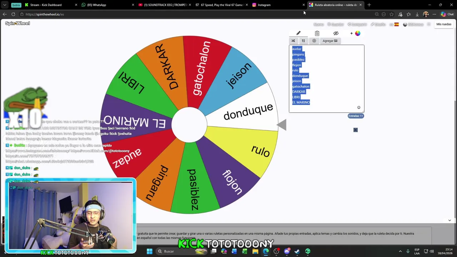Open the emoji picker in entries box
The height and width of the screenshot is (257, 457).
359,107
